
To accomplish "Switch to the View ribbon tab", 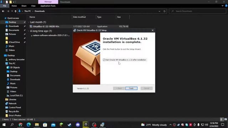I will [33, 6].
